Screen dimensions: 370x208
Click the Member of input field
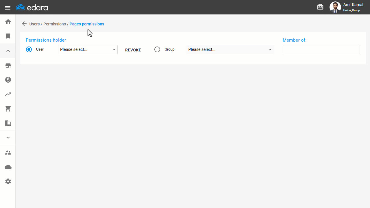coord(321,49)
